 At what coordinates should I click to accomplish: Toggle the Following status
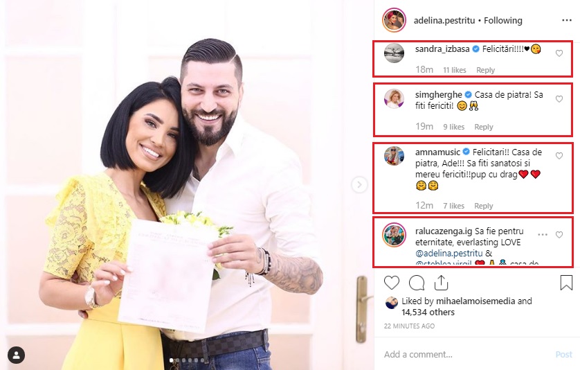(x=503, y=20)
